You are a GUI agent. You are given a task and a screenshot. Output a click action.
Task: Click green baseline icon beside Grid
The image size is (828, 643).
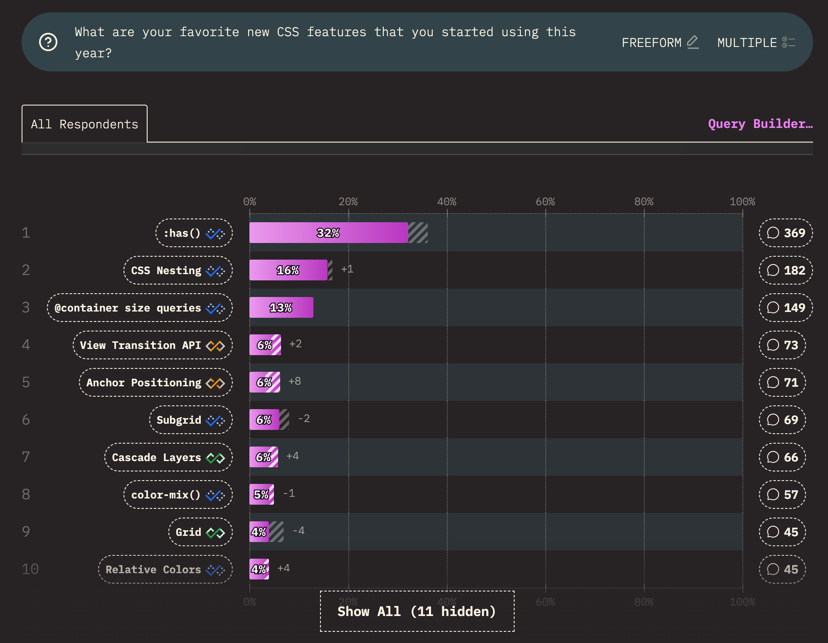point(215,533)
